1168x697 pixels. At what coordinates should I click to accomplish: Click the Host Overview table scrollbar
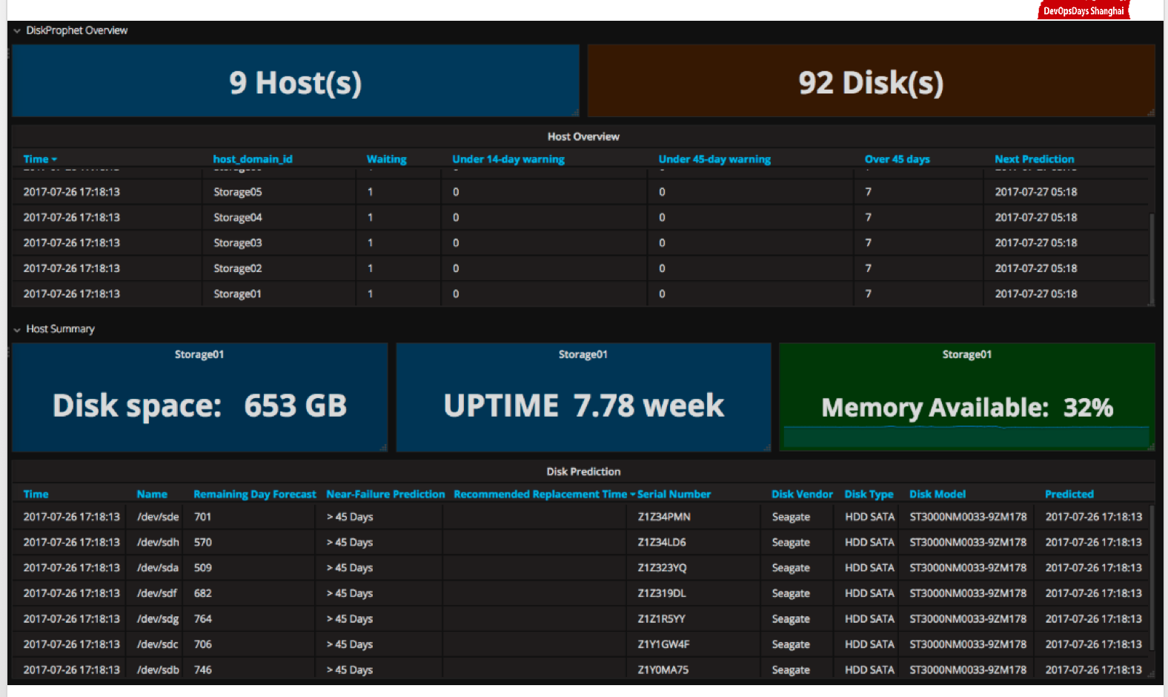click(x=1151, y=259)
